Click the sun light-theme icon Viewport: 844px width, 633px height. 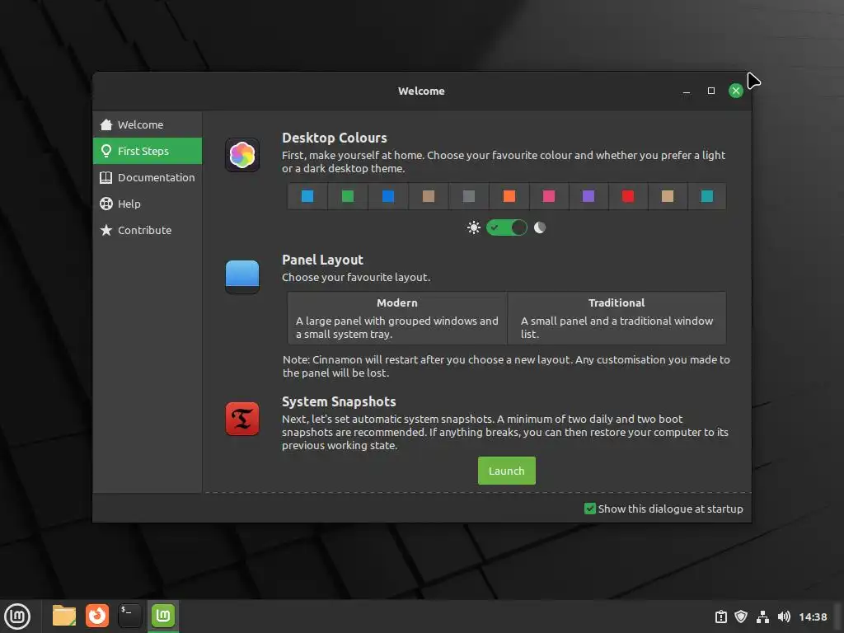[x=474, y=227]
